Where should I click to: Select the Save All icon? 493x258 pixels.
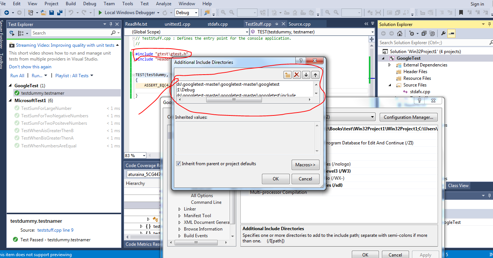60,12
